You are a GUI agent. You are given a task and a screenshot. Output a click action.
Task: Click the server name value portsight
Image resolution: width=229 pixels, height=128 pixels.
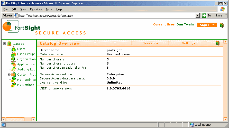tap(114, 50)
